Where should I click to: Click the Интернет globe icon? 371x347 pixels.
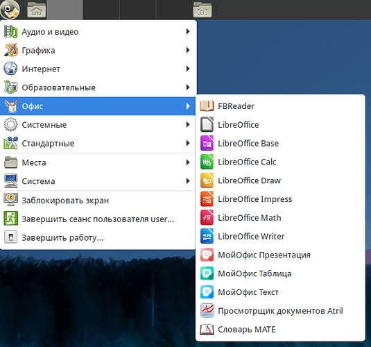(x=10, y=69)
